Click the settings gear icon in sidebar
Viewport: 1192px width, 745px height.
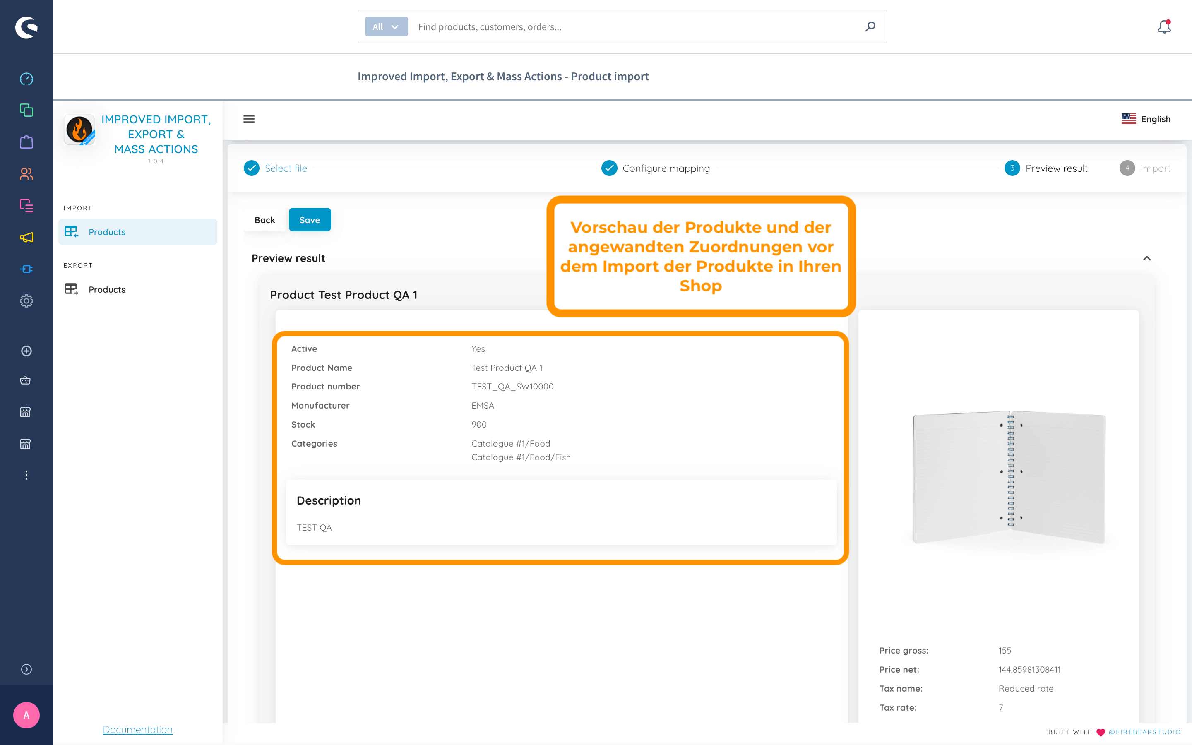[x=26, y=300]
